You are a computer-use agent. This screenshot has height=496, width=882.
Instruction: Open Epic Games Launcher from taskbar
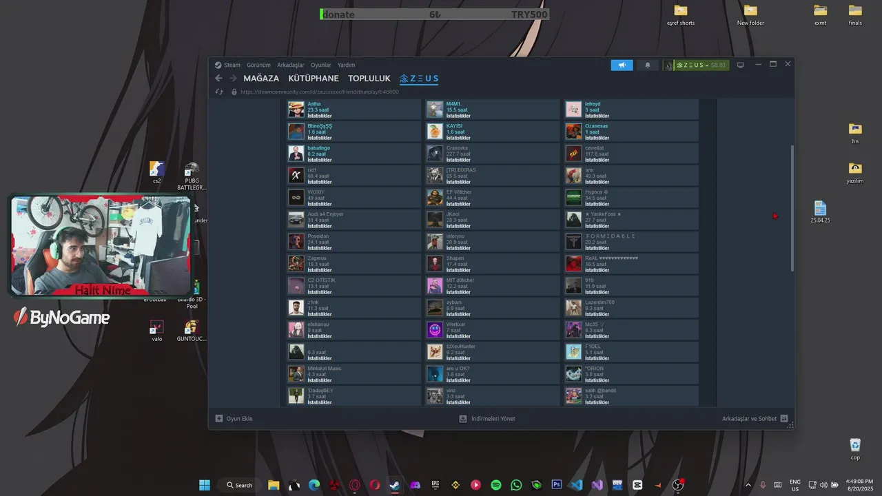coord(435,485)
